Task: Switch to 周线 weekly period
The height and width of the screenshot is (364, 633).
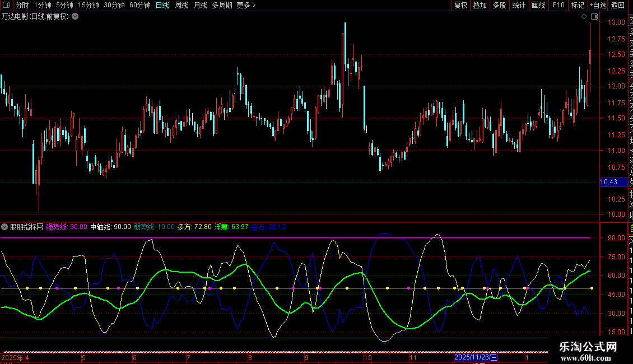Action: pyautogui.click(x=181, y=5)
